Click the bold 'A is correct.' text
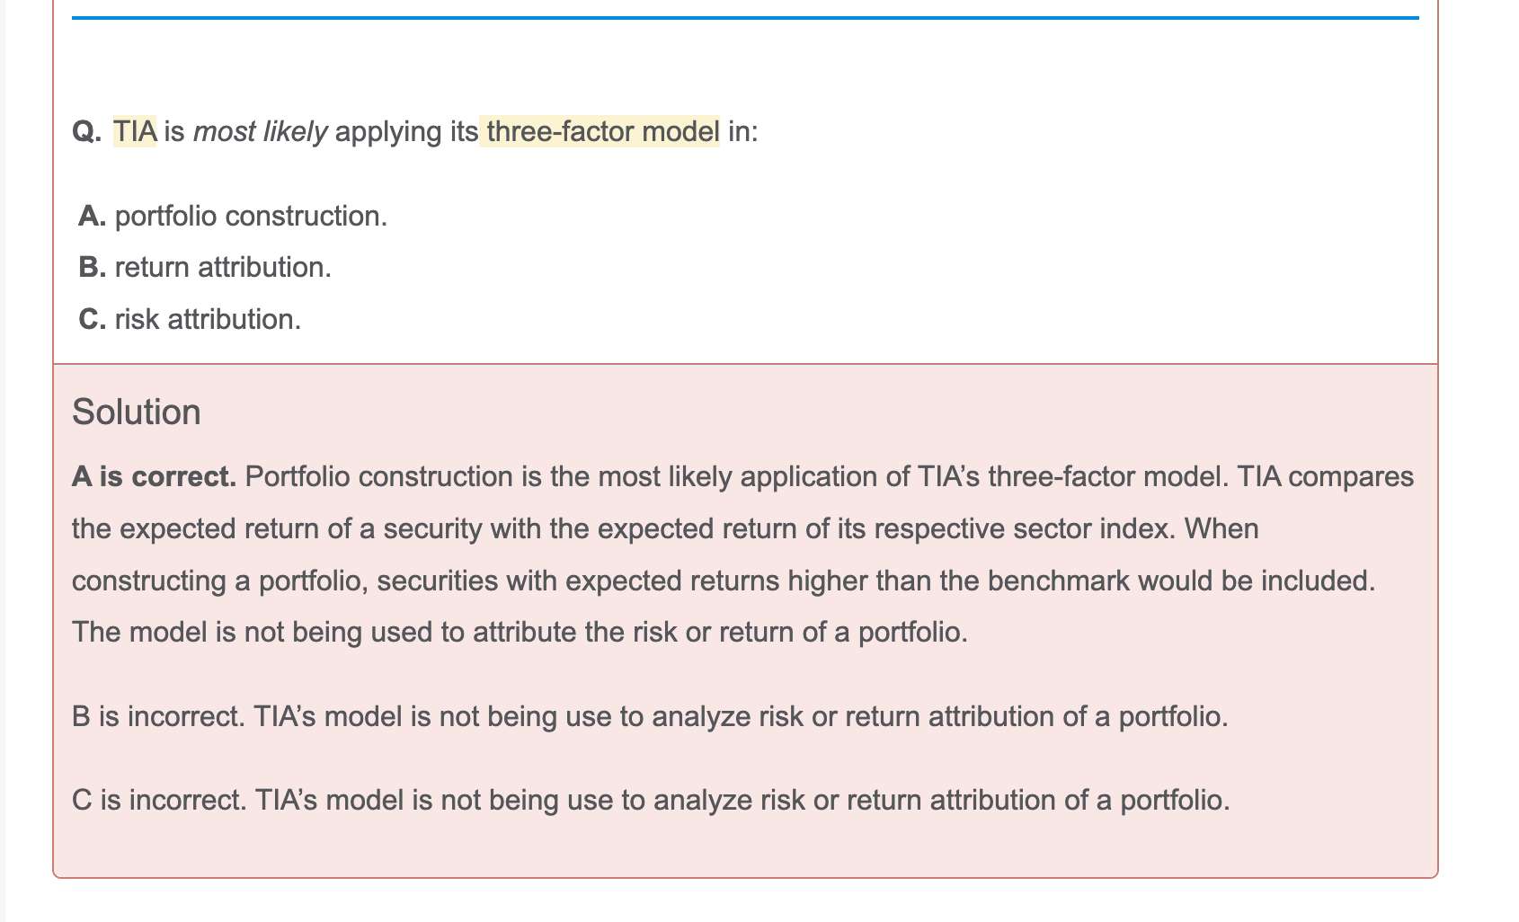This screenshot has width=1519, height=922. tap(154, 476)
